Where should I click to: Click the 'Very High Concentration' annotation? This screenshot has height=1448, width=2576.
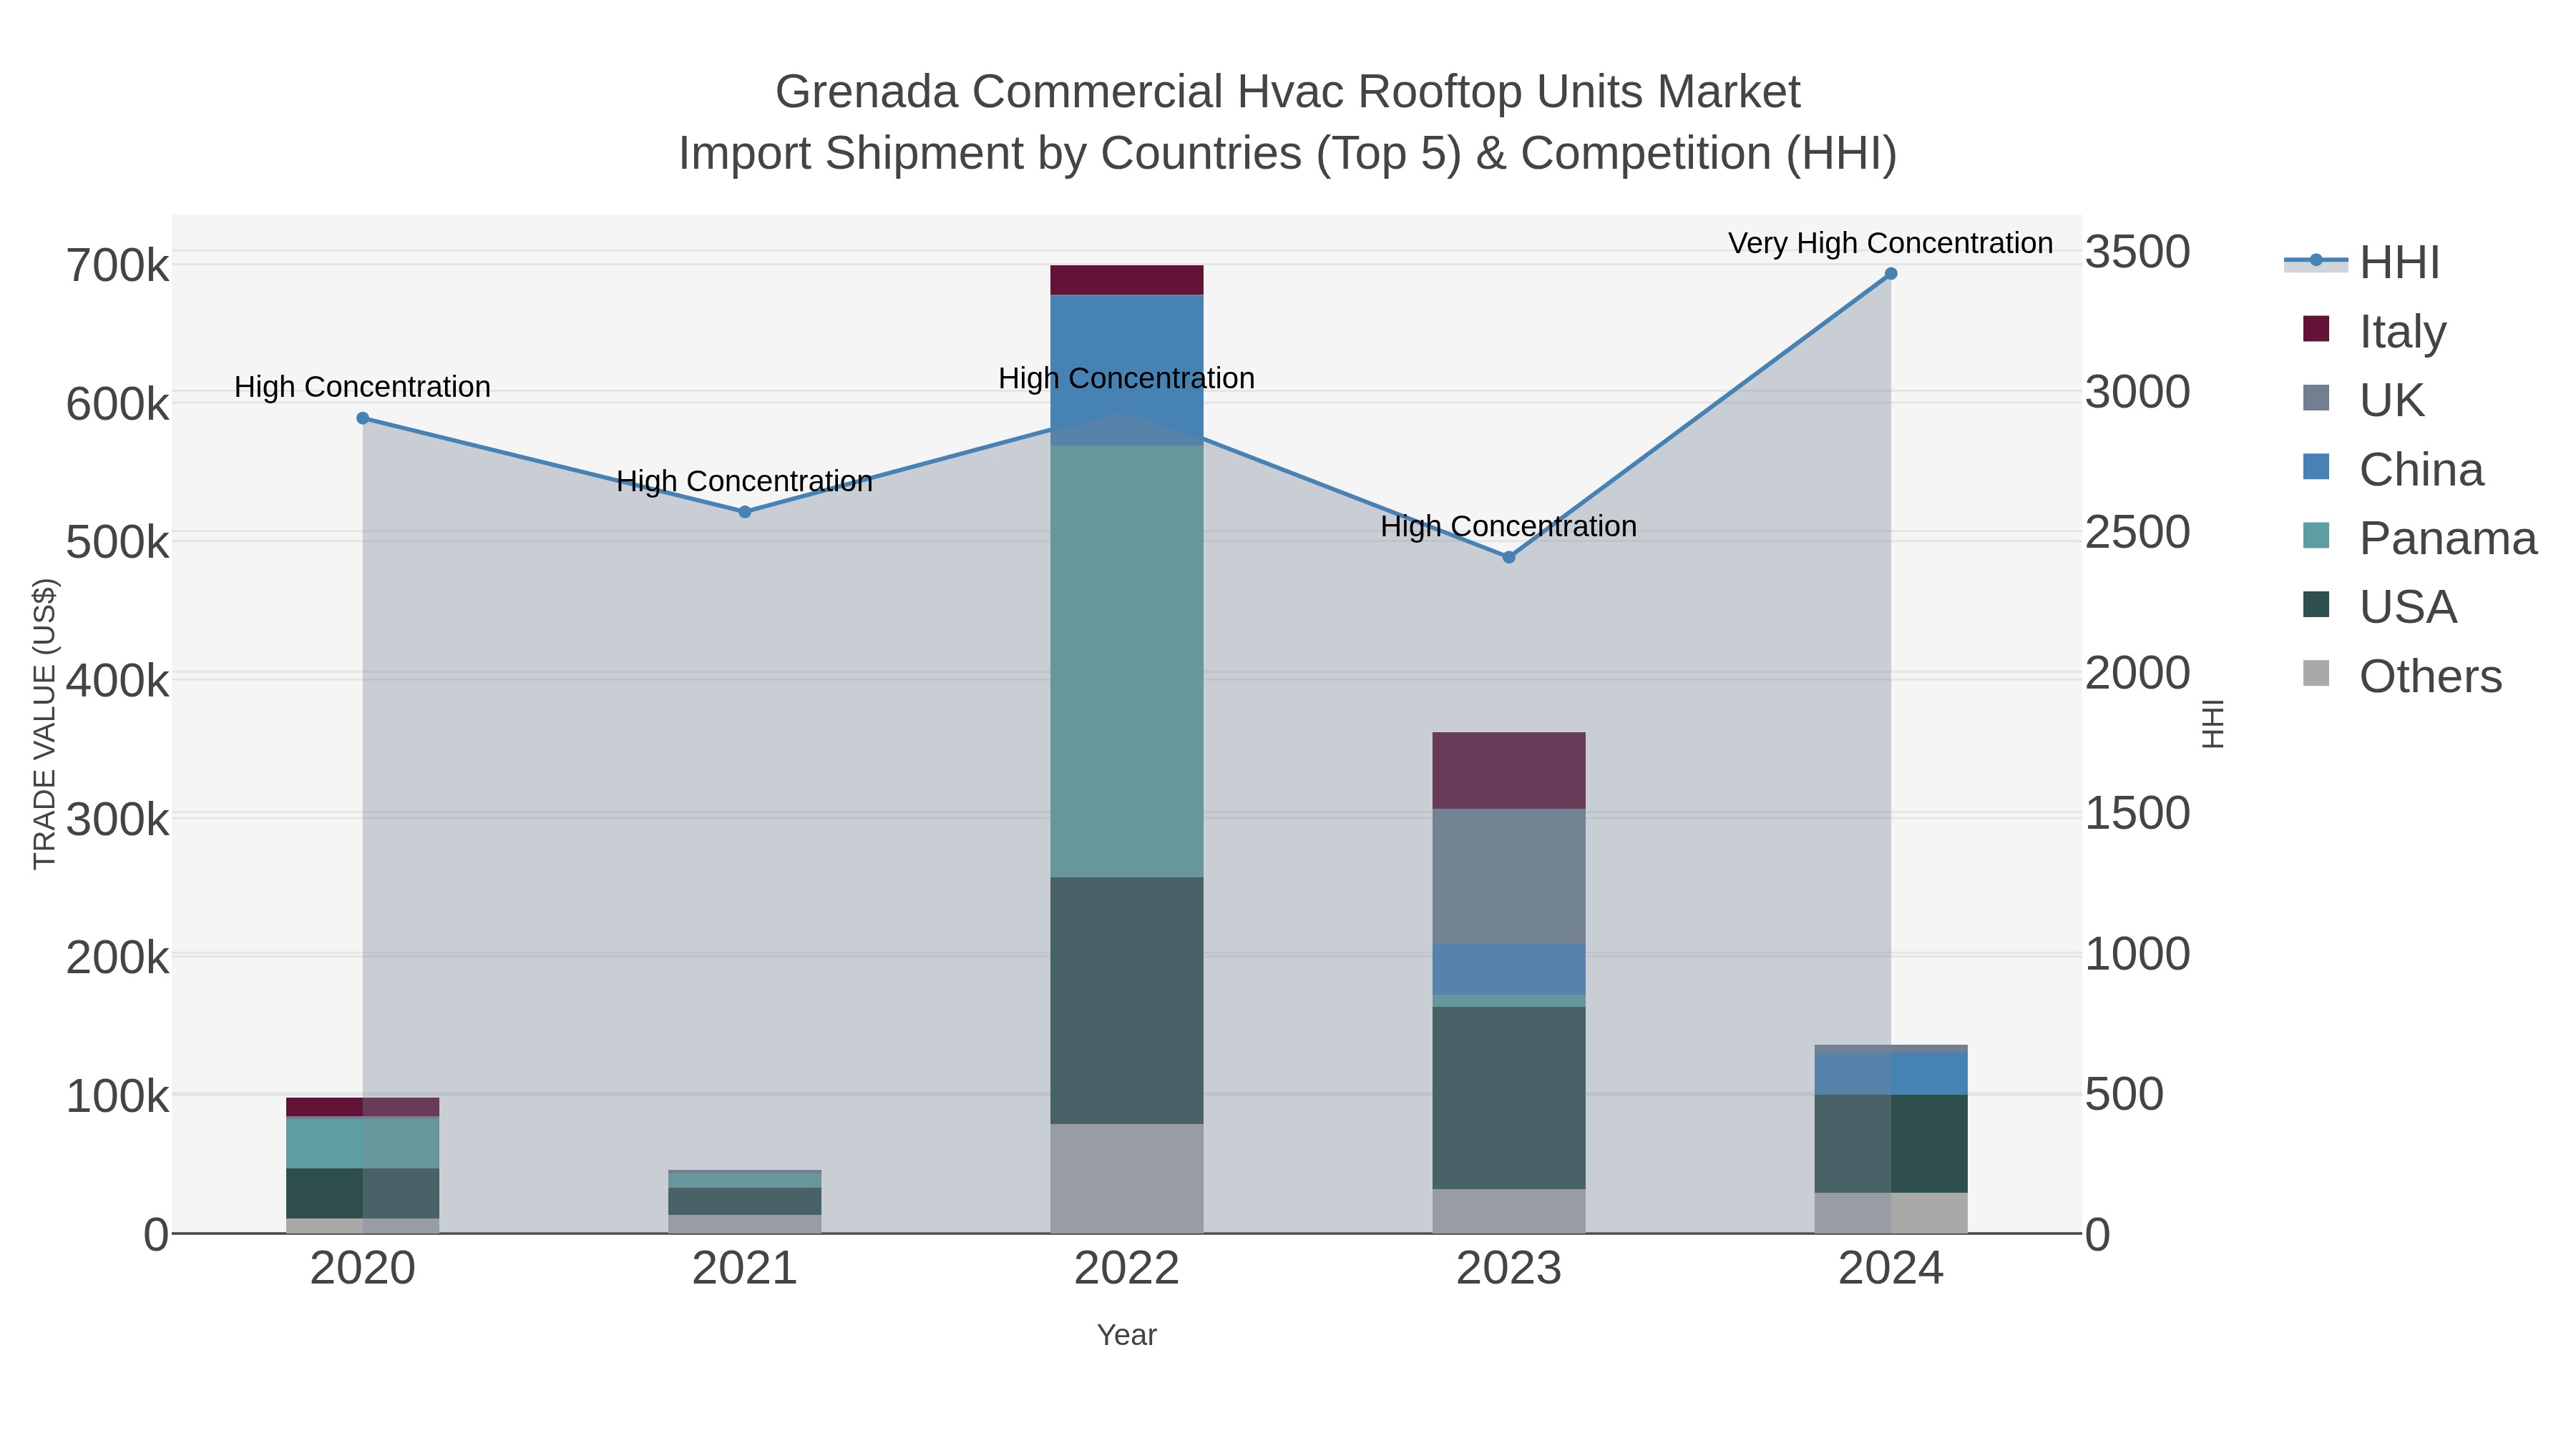point(1891,243)
